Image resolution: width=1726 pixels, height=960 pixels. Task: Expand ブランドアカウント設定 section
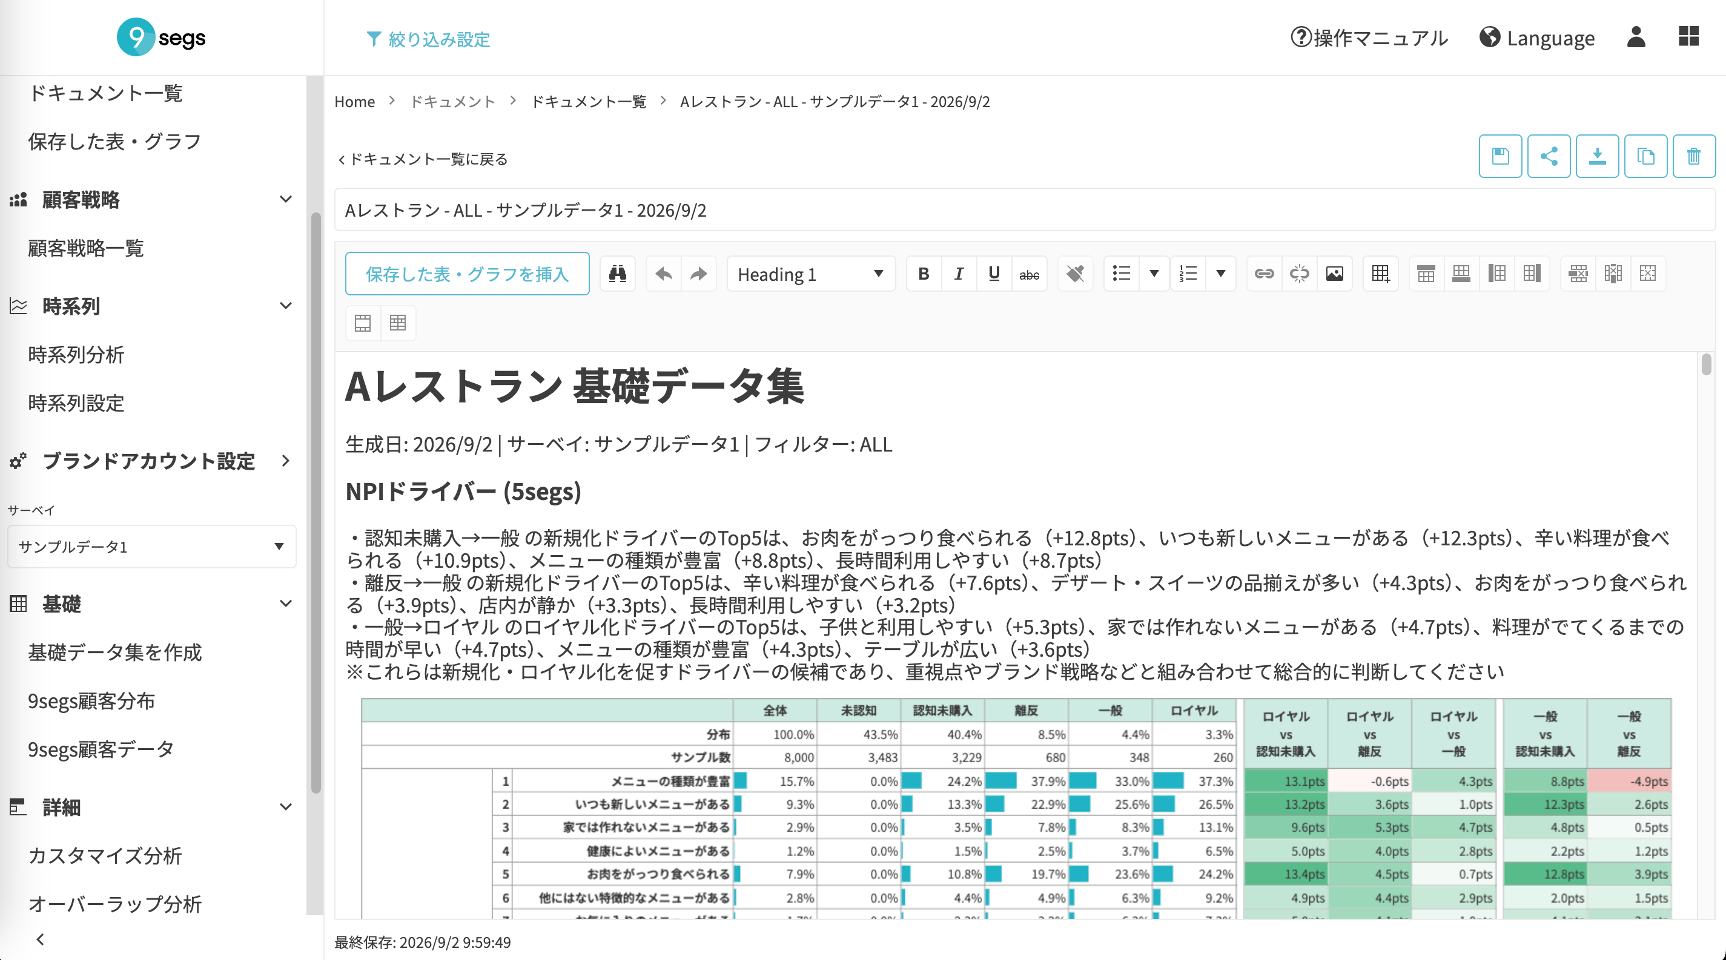(x=151, y=461)
